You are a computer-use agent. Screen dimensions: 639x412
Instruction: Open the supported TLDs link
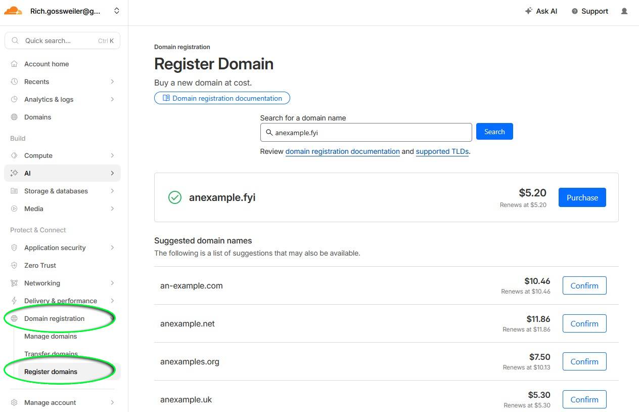pyautogui.click(x=442, y=151)
